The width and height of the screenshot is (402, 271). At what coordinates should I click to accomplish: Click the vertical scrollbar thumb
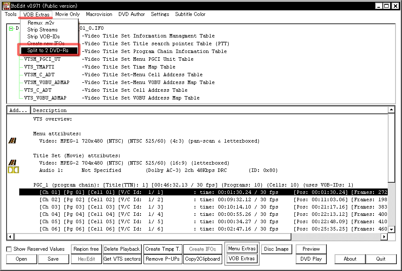(391, 148)
